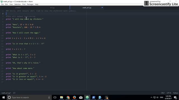Click the line 'Is it greater or equal?'
179x100 pixels.
pyautogui.click(x=26, y=77)
